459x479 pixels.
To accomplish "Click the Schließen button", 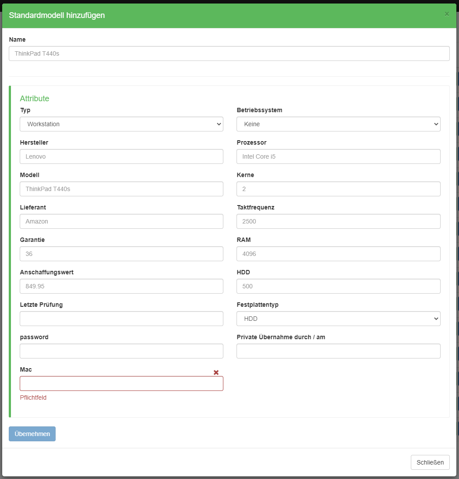I will point(430,462).
